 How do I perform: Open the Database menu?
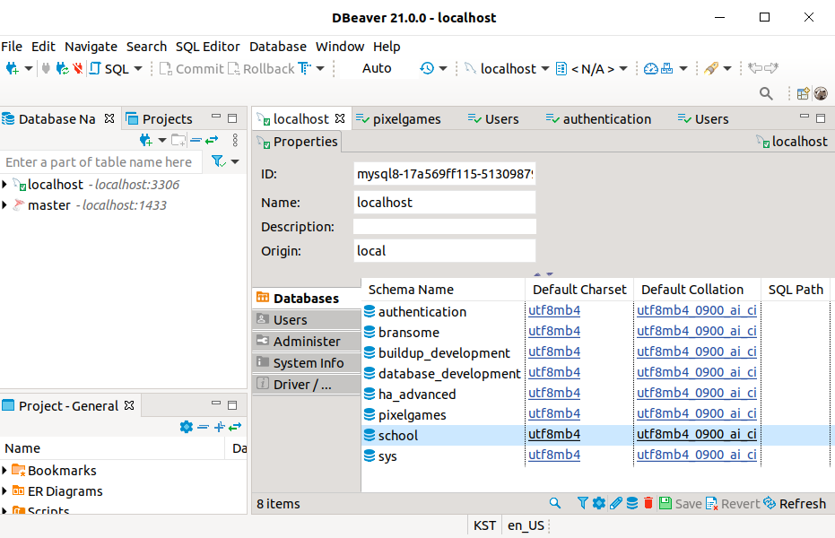click(x=277, y=46)
